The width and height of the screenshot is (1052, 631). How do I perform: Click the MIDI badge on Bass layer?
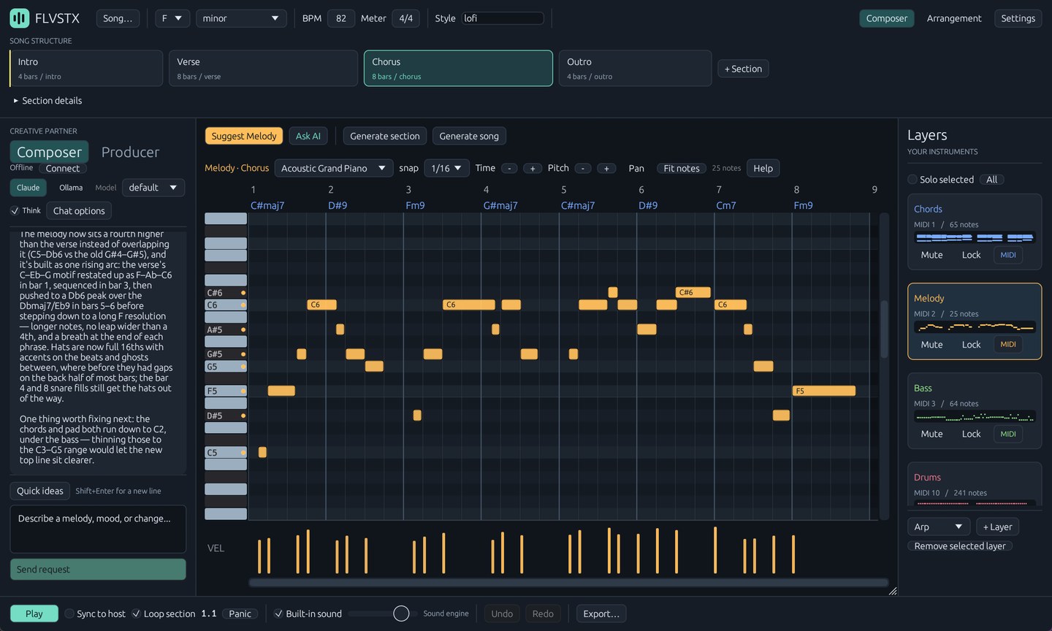pyautogui.click(x=1008, y=434)
